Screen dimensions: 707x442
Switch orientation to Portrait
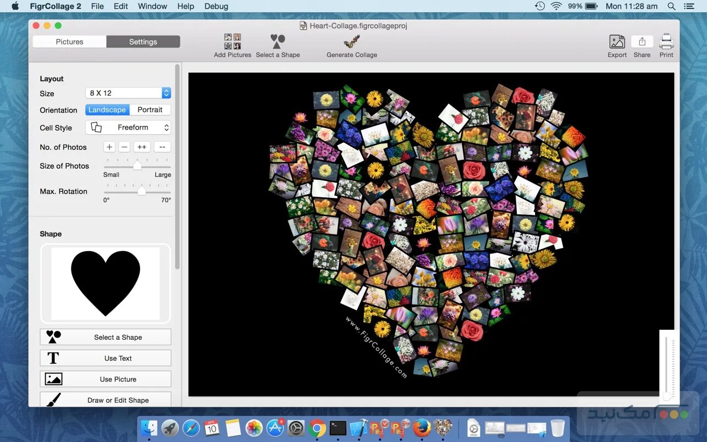pos(150,109)
